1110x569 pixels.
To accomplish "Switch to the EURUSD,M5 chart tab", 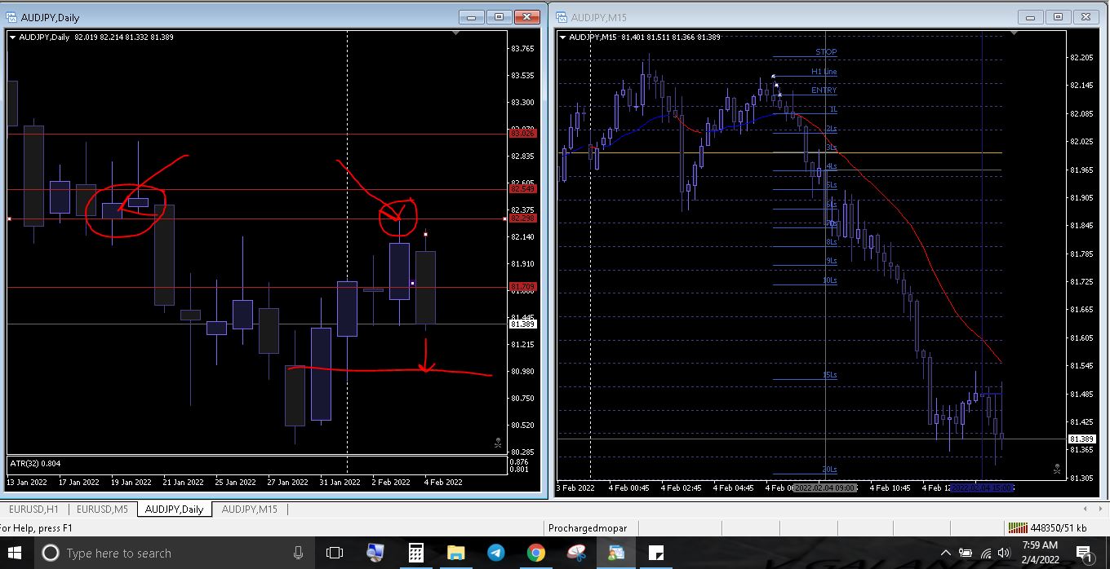I will click(102, 509).
